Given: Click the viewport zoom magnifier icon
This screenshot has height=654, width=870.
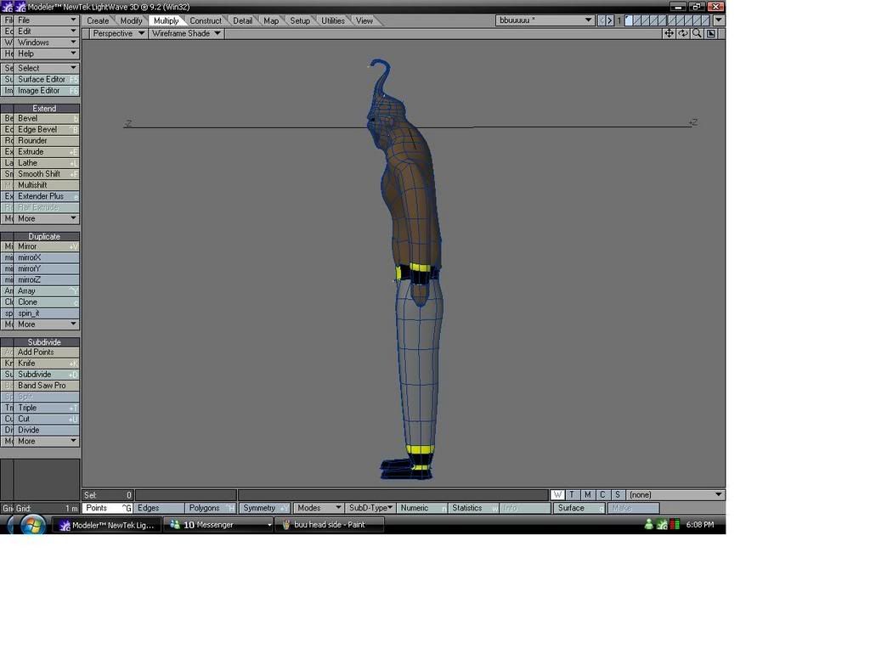Looking at the screenshot, I should [x=697, y=33].
